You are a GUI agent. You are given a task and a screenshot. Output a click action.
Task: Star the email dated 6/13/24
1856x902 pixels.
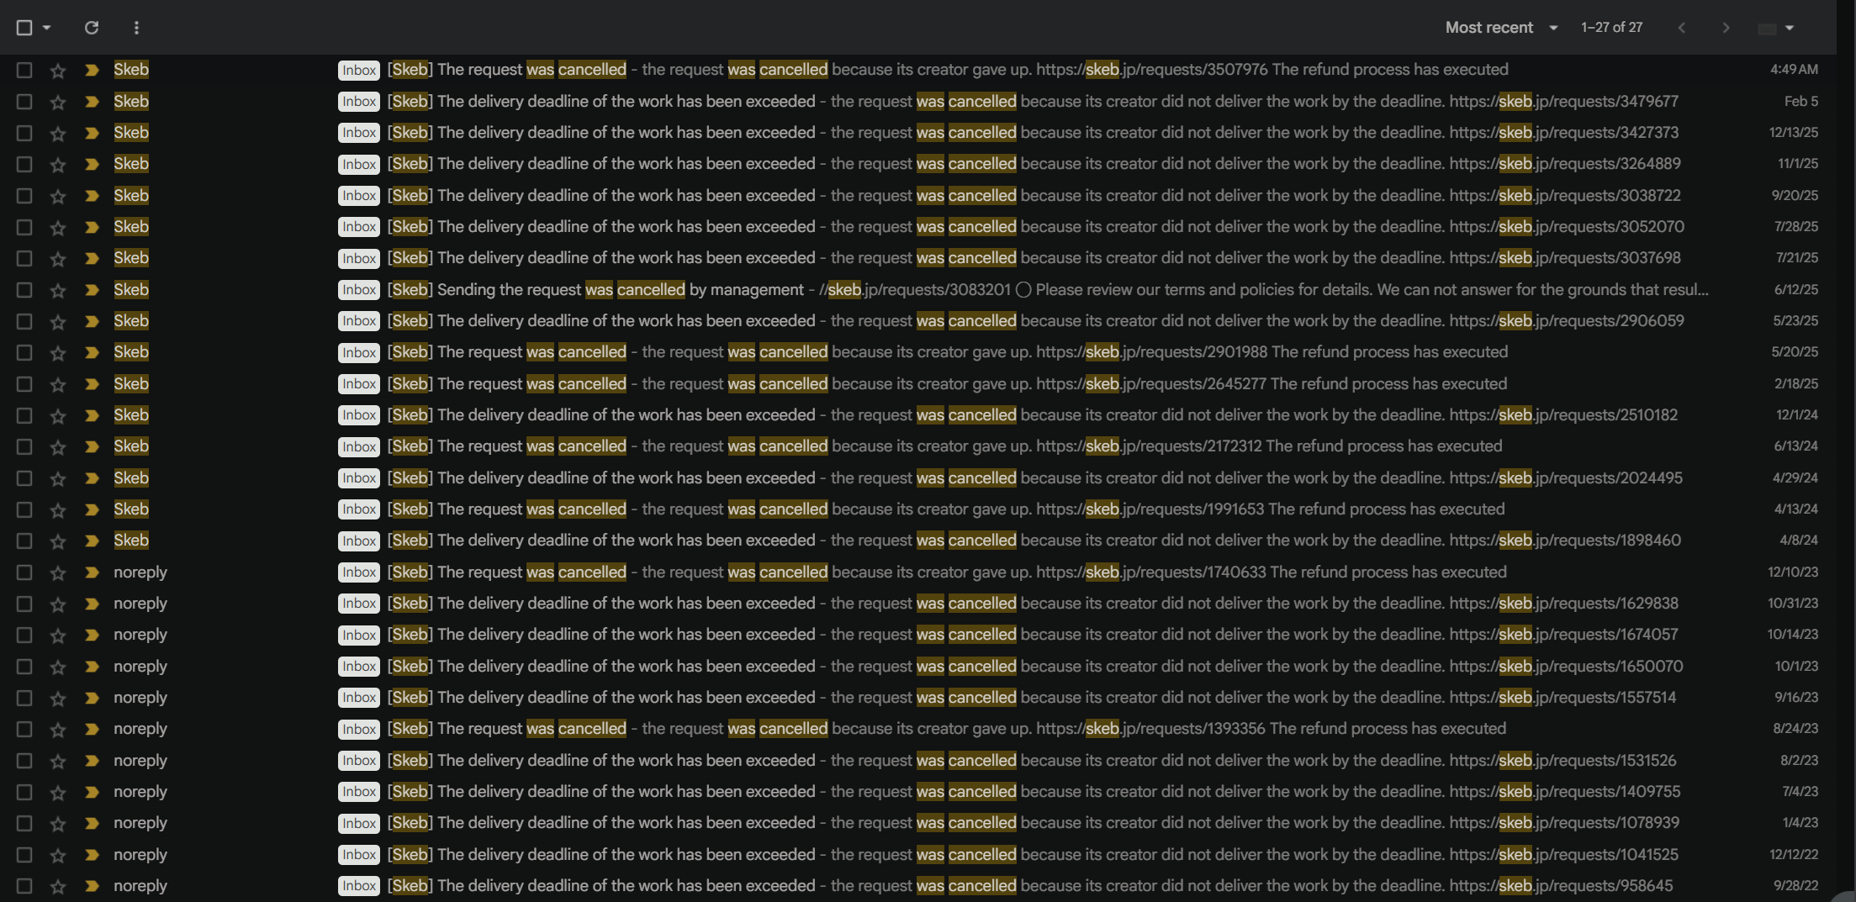58,447
